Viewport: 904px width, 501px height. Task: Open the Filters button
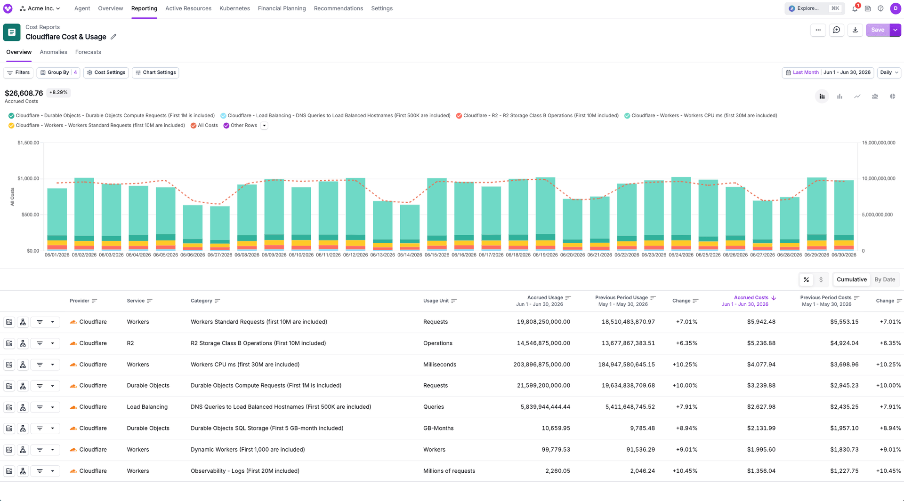click(x=18, y=72)
